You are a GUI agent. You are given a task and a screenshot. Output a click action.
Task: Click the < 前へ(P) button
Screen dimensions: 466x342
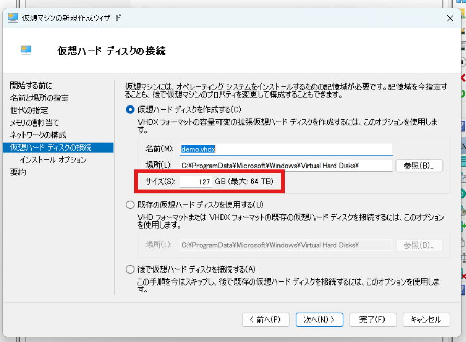266,320
